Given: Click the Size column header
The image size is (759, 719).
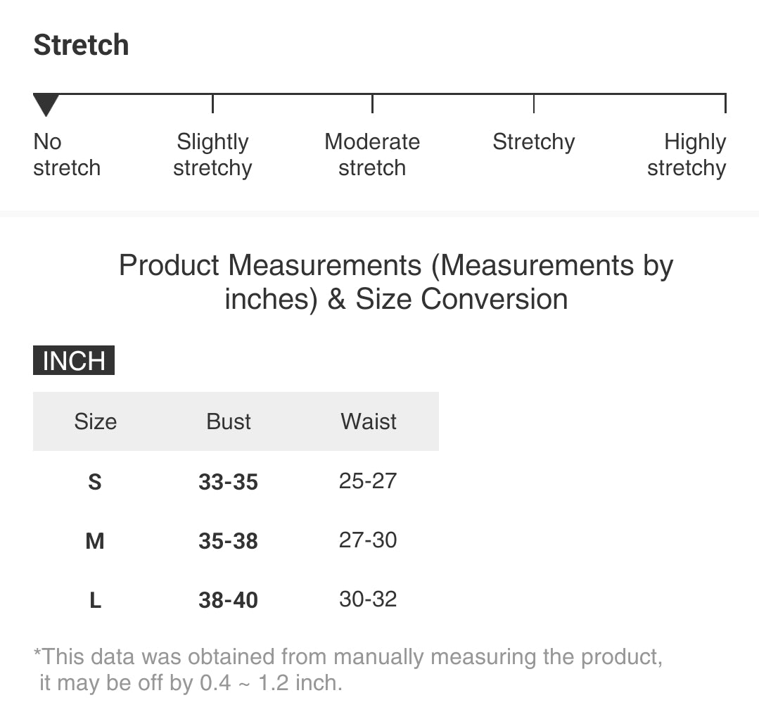Looking at the screenshot, I should click(95, 421).
